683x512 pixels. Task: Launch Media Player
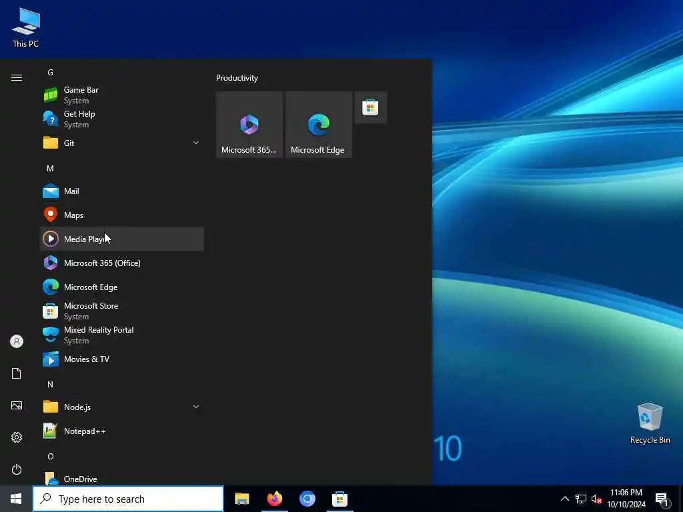click(x=122, y=239)
